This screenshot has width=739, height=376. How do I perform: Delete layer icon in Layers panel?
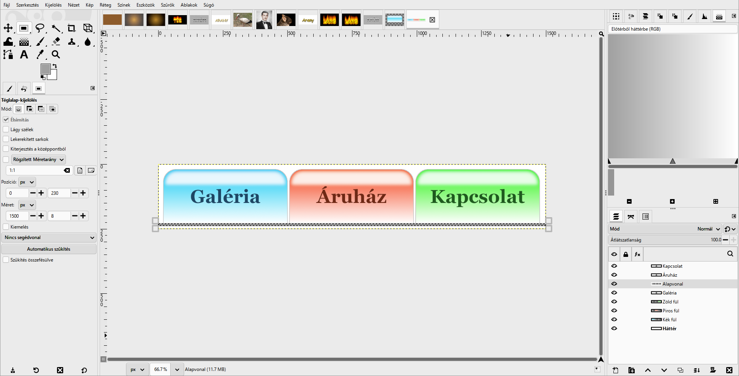click(x=729, y=370)
